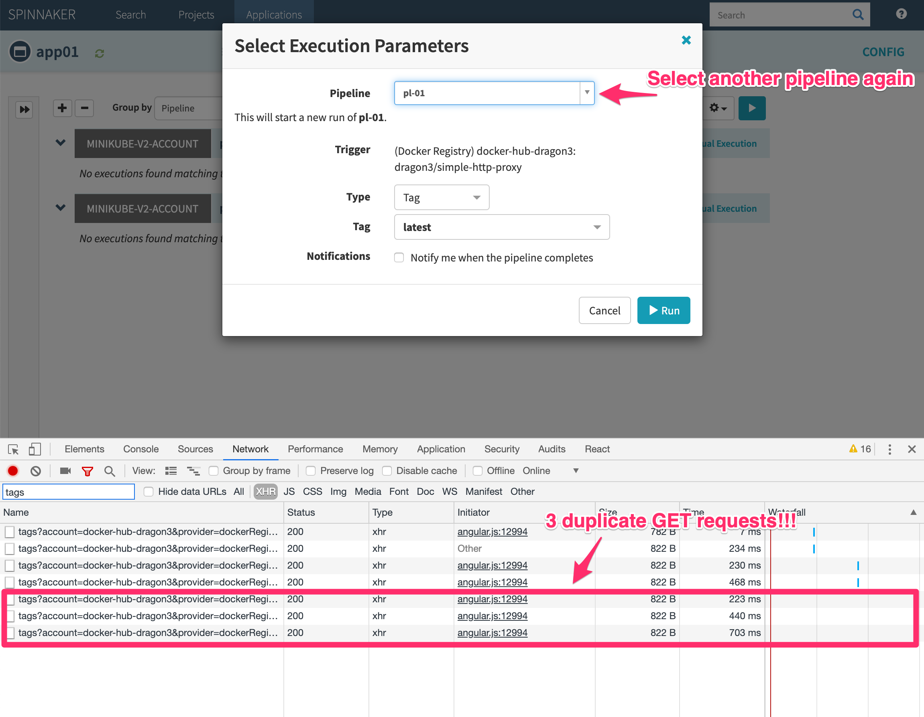Image resolution: width=924 pixels, height=717 pixels.
Task: Click the DevTools record network log icon
Action: click(x=13, y=470)
